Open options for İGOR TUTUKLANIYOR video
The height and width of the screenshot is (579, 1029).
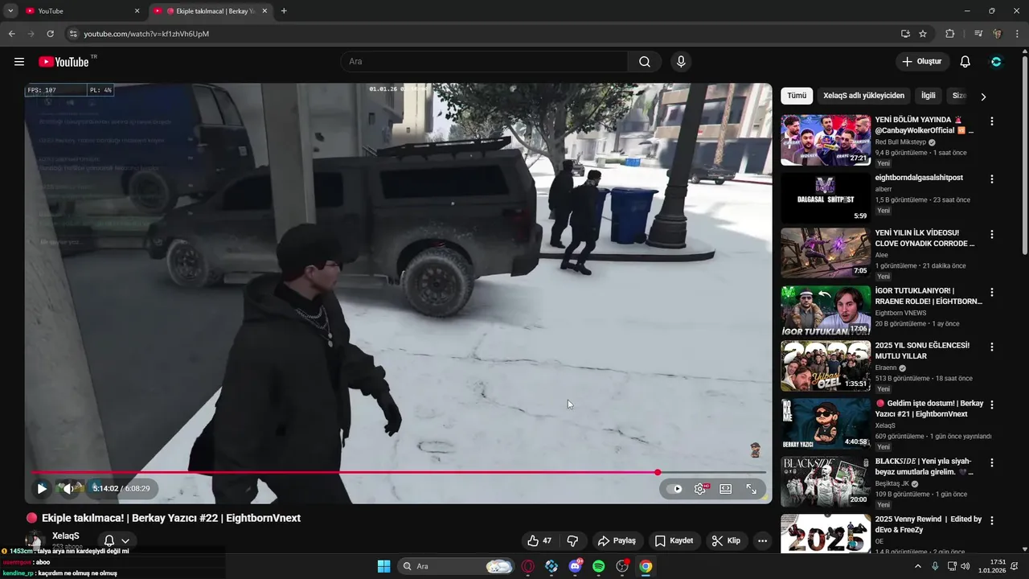(991, 293)
